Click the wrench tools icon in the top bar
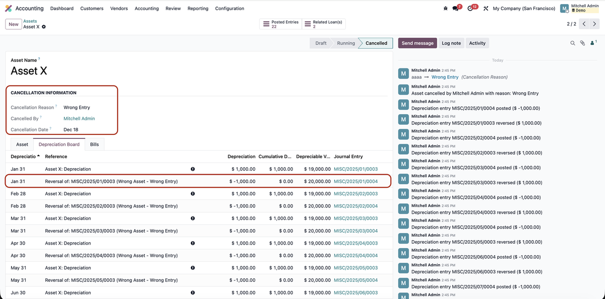Screen dimensions: 605x299 pos(486,9)
